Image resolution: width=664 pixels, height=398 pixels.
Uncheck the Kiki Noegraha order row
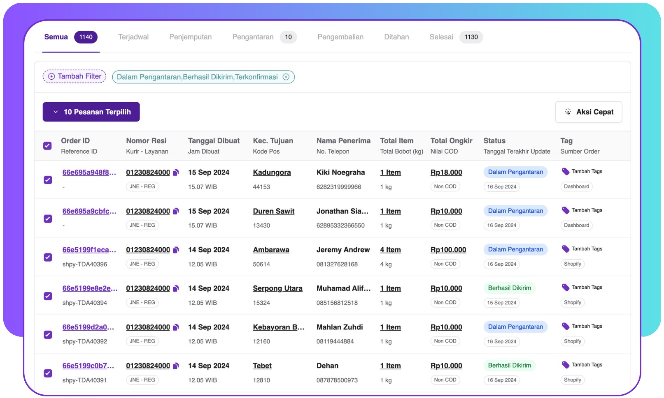(48, 180)
